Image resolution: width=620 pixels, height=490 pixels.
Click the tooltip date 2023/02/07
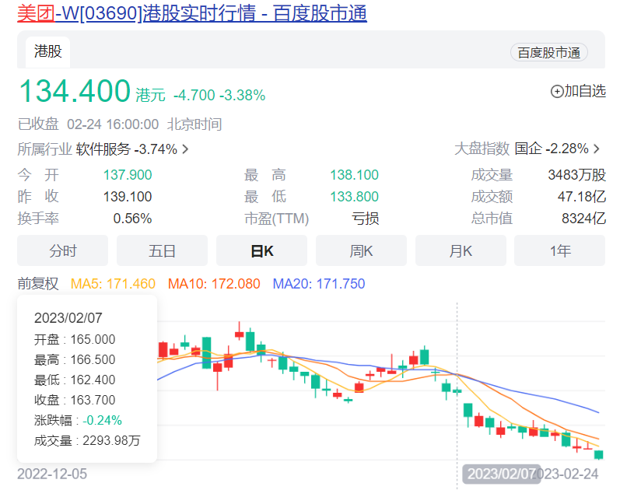coord(68,318)
